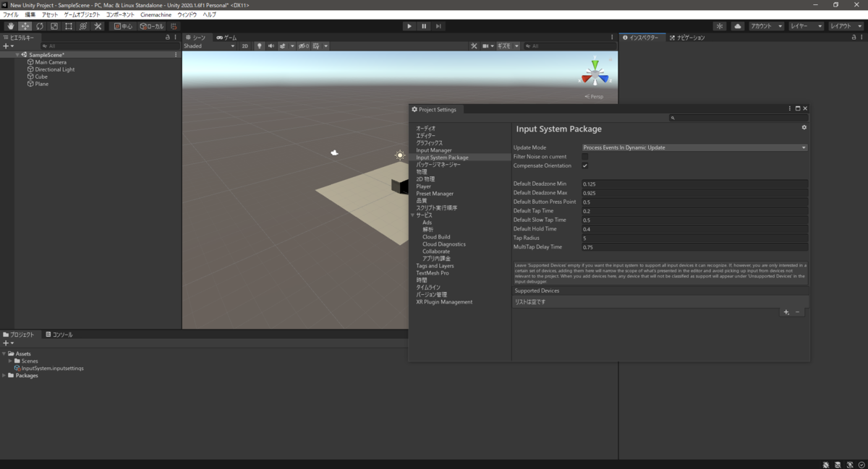The image size is (868, 469).
Task: Select Directional Light in Hierarchy
Action: (x=54, y=69)
